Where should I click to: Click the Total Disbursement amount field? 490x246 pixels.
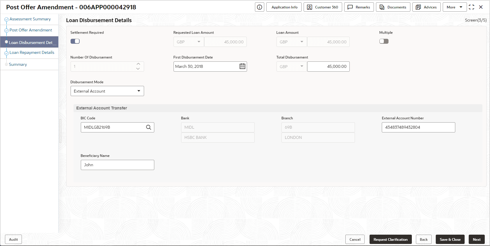pyautogui.click(x=328, y=67)
